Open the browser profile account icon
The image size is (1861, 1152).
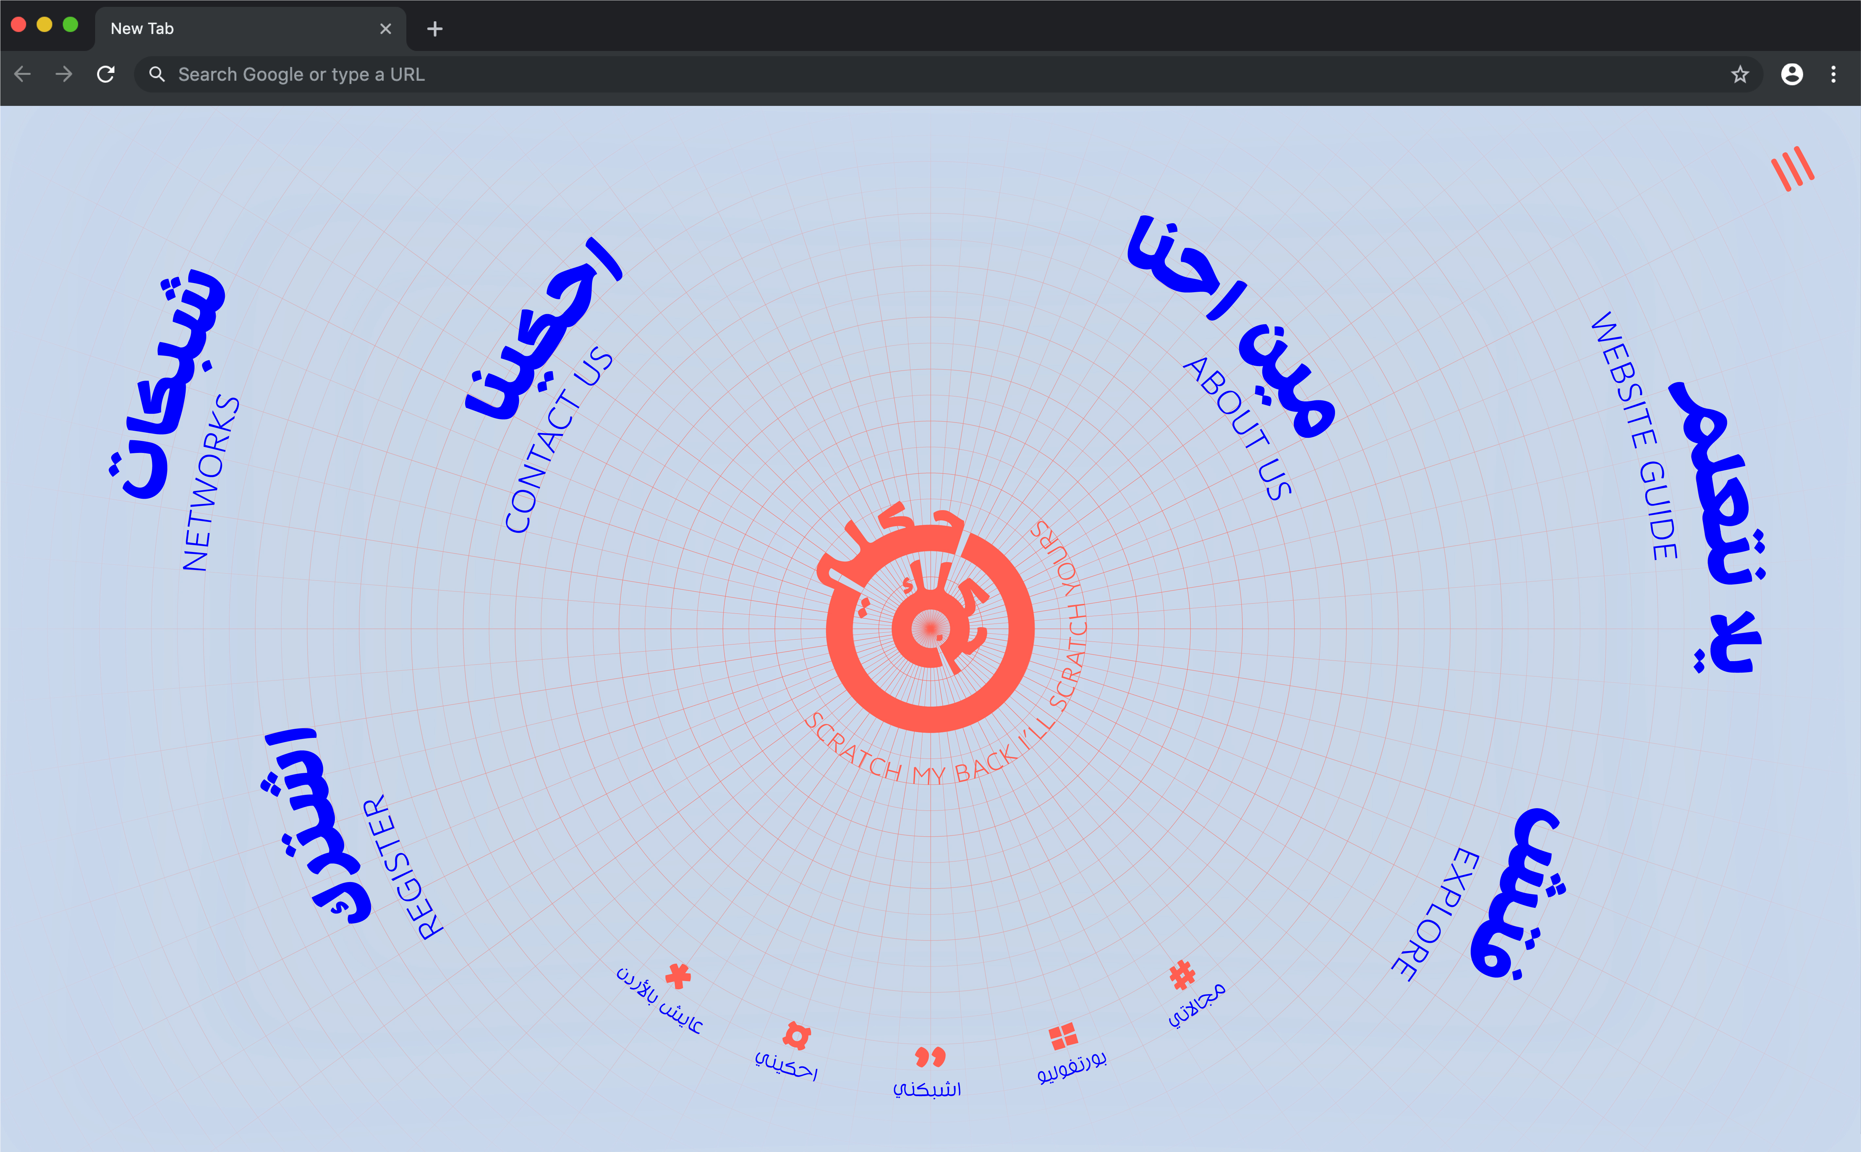point(1792,74)
